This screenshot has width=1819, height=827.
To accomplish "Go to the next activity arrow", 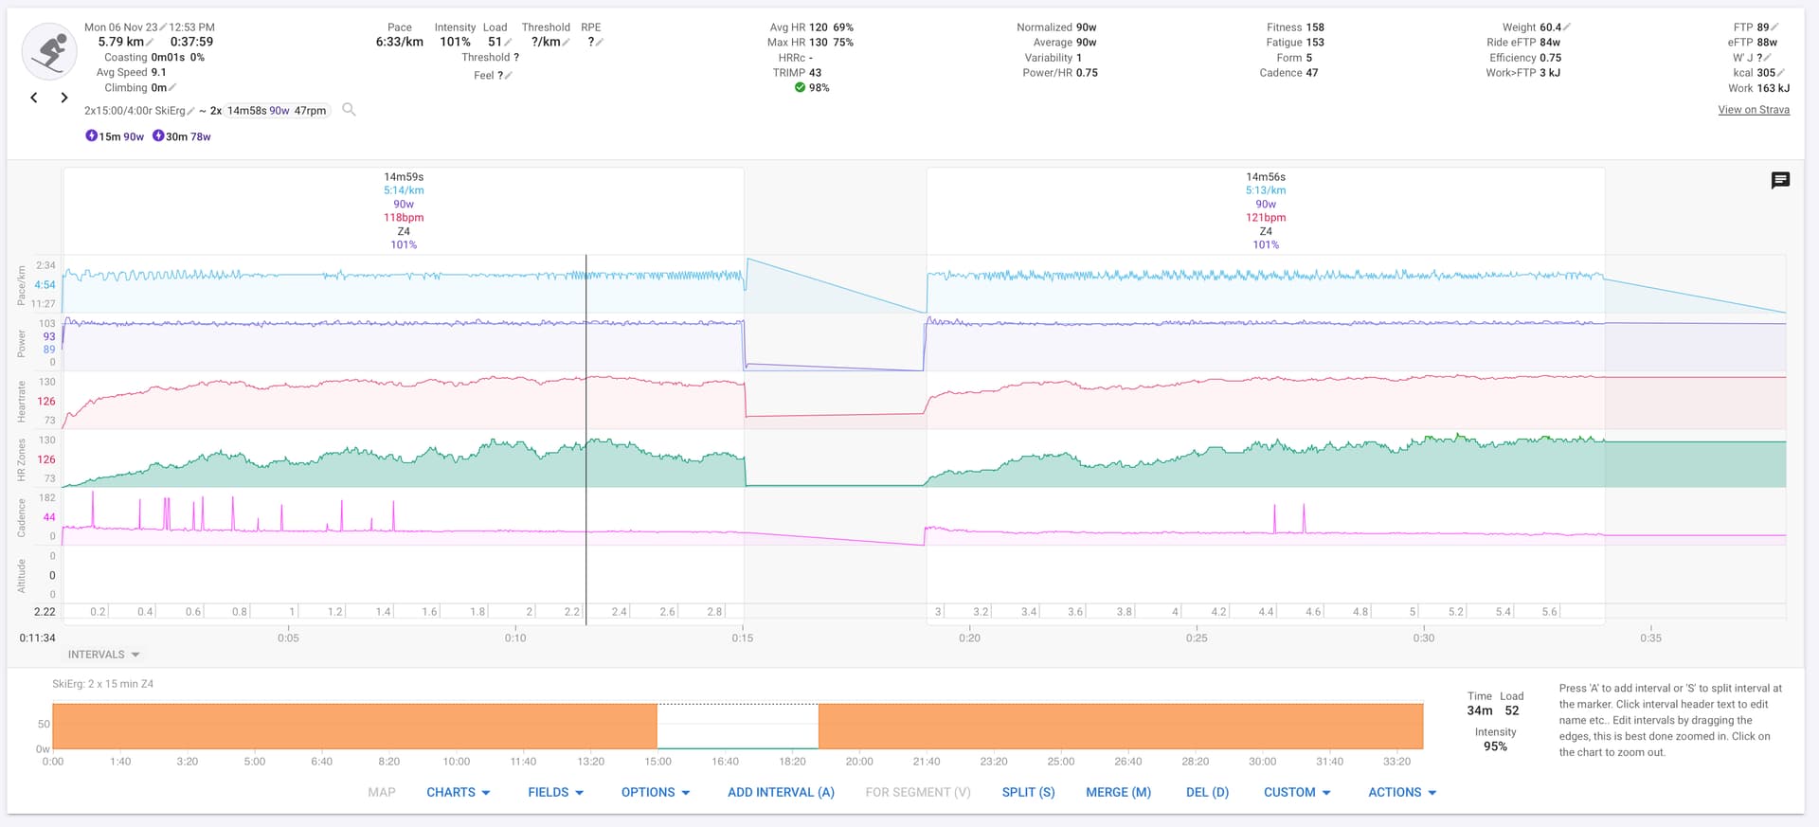I will (64, 98).
